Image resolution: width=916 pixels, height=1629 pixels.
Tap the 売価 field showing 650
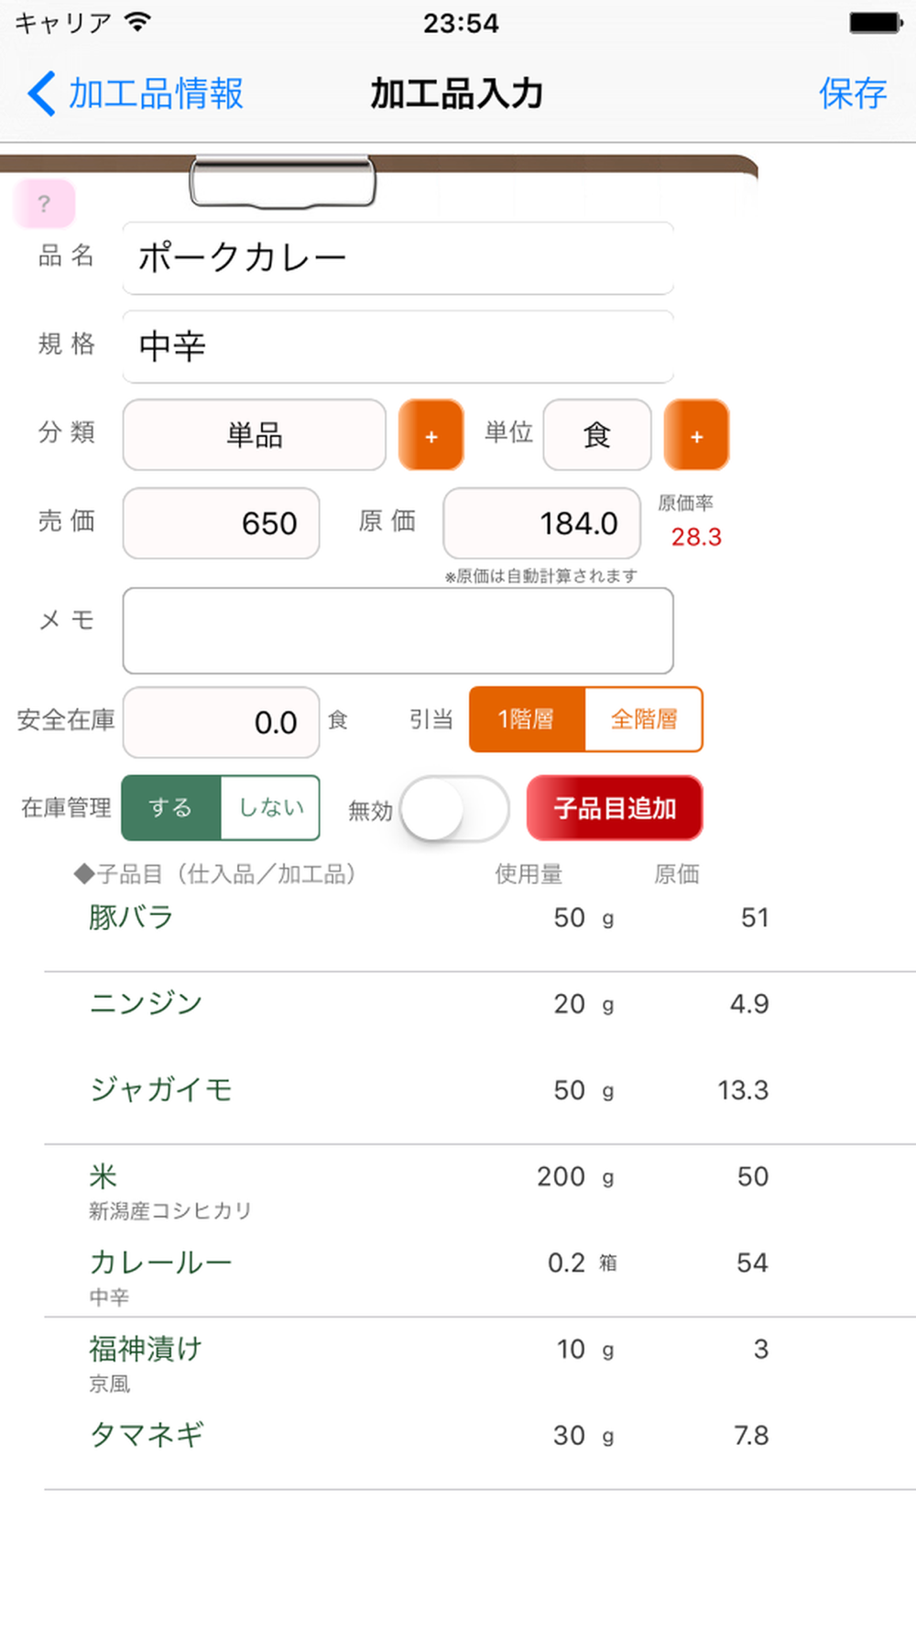[x=221, y=523]
